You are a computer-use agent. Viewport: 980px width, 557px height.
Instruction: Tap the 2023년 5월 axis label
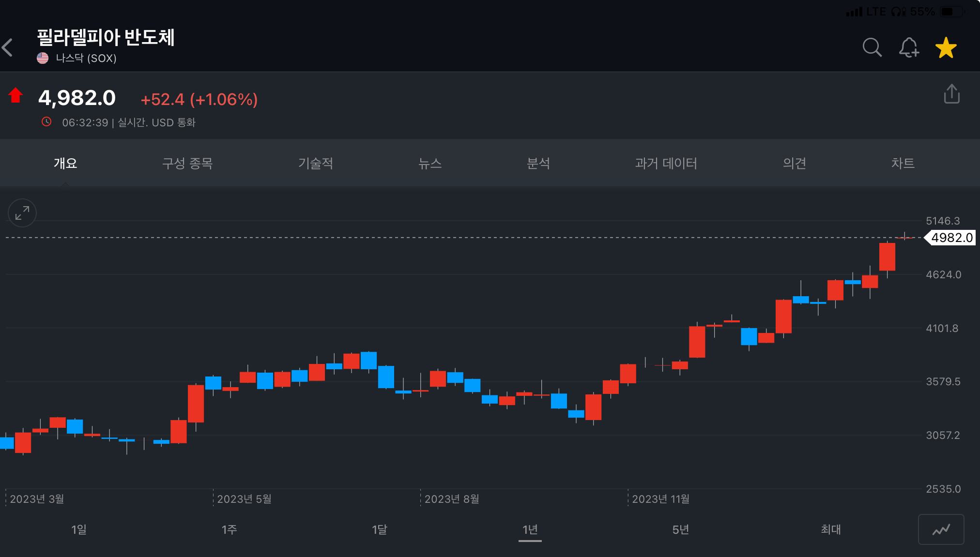pos(244,499)
